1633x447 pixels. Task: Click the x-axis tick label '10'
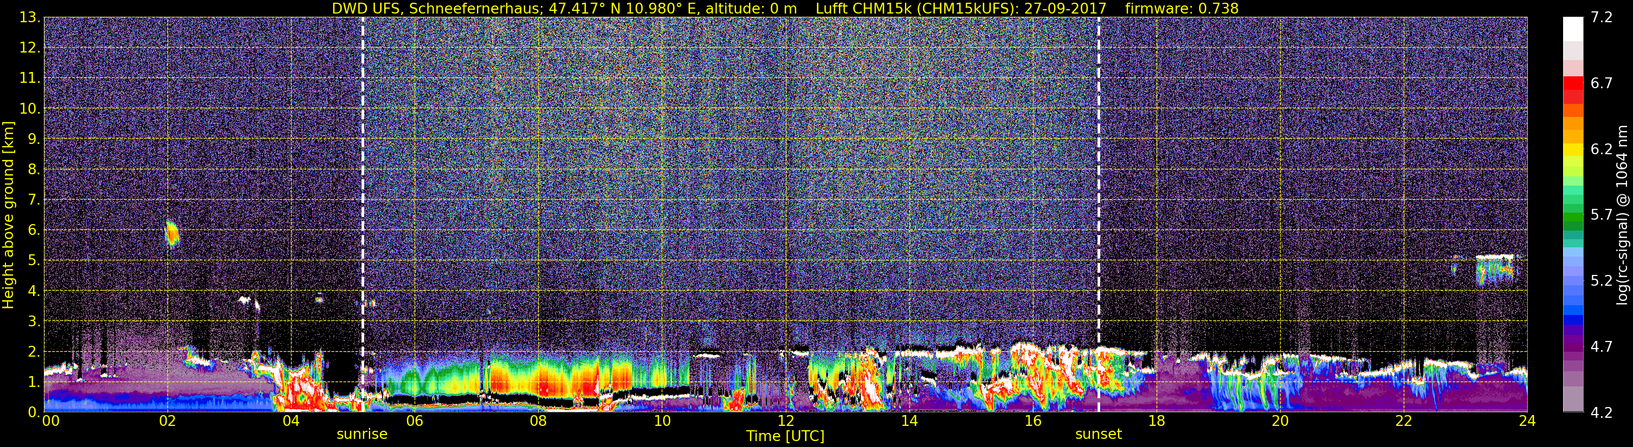pyautogui.click(x=662, y=421)
